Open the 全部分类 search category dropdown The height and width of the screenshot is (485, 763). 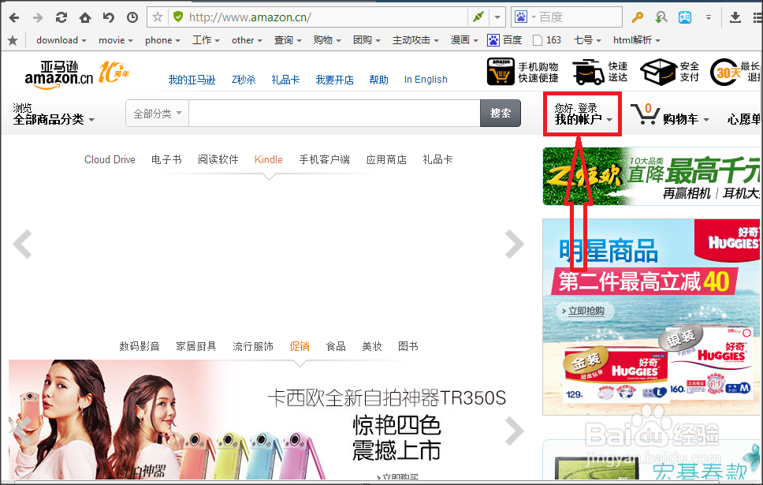pyautogui.click(x=157, y=114)
